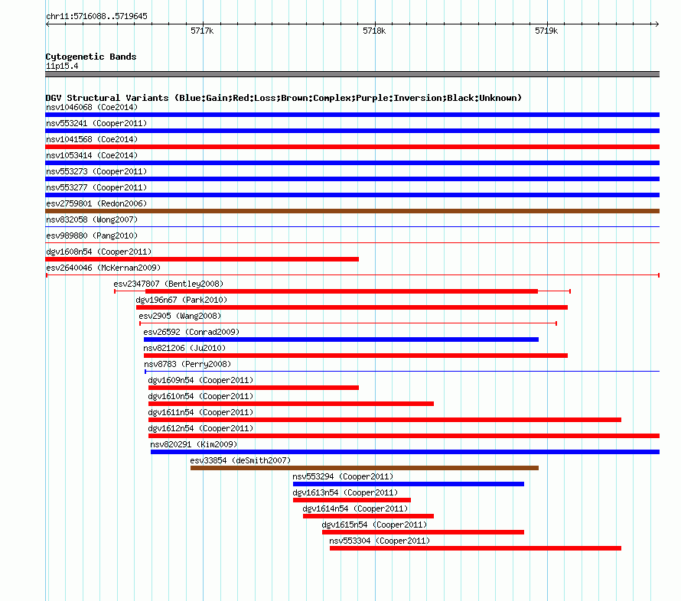Click nsv1053414 (Coe2014) label

tap(92, 155)
